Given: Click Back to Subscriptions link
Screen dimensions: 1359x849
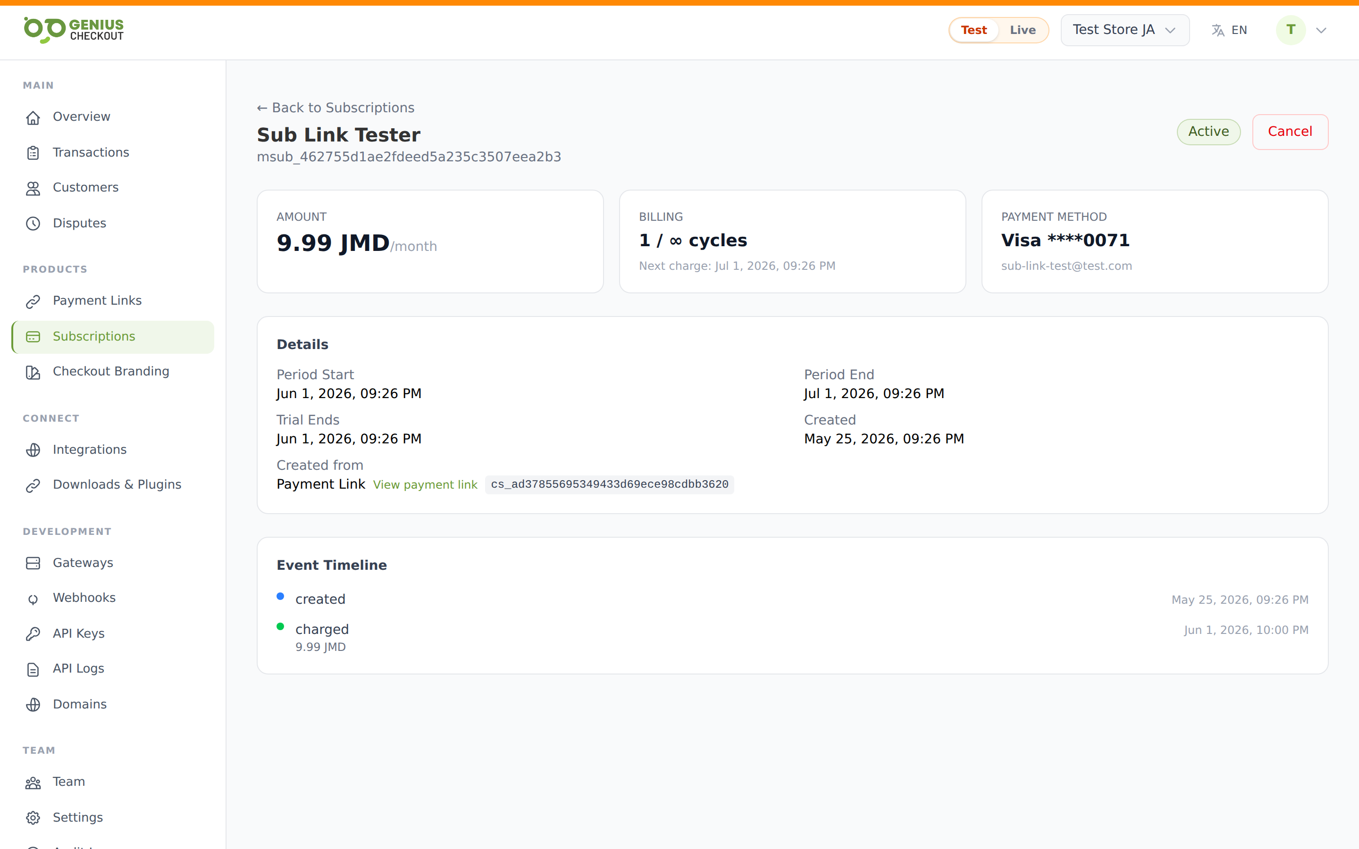Looking at the screenshot, I should point(335,108).
